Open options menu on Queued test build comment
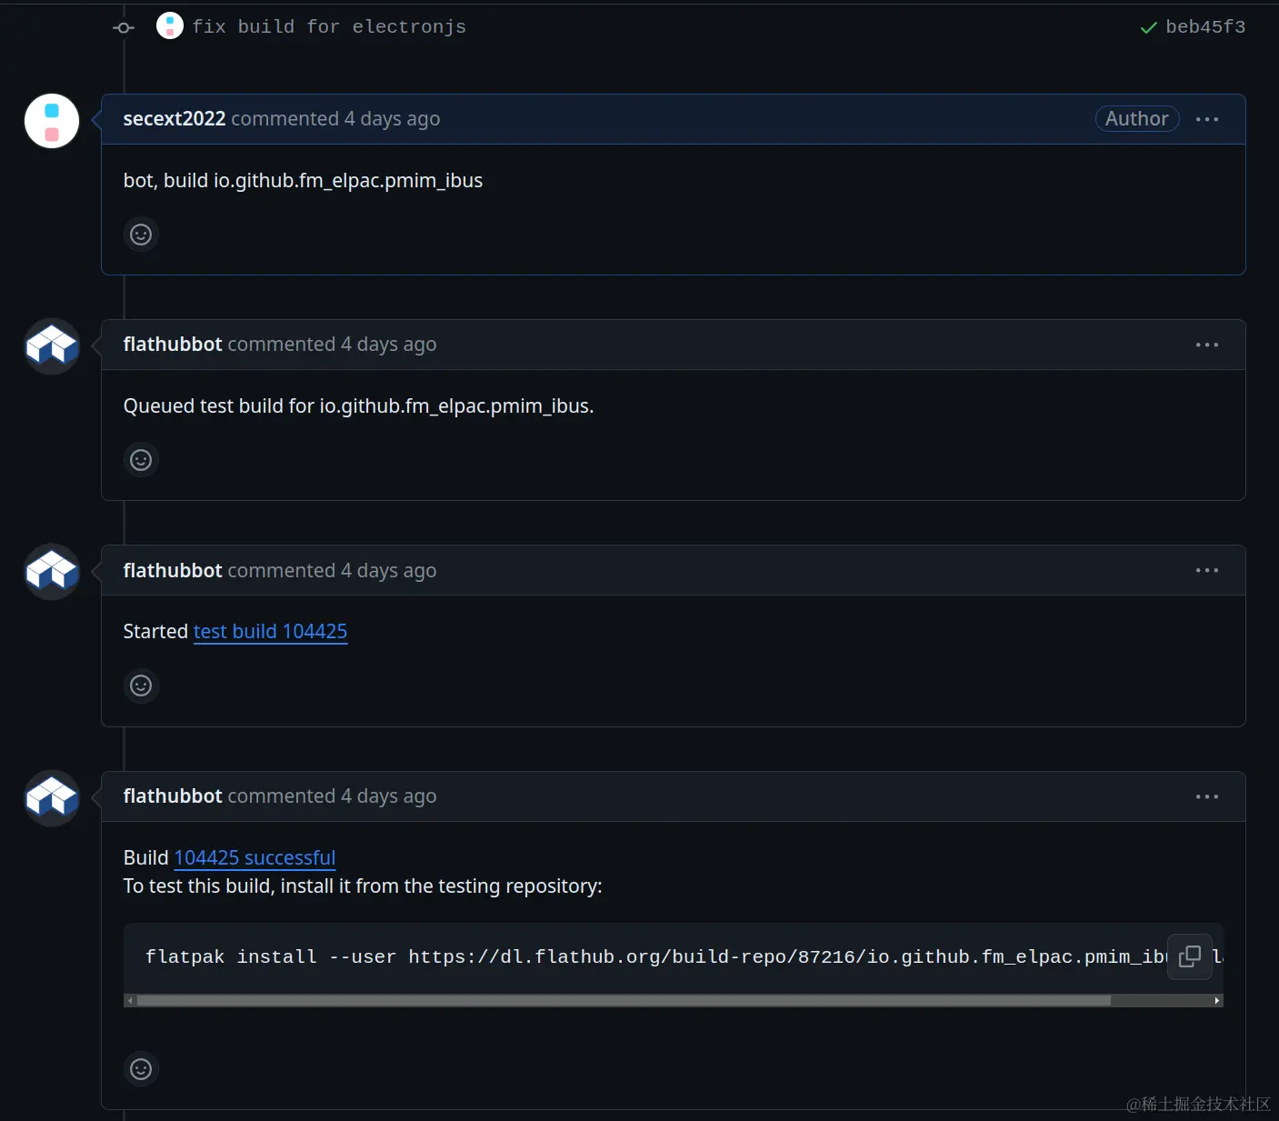This screenshot has width=1279, height=1121. [1207, 345]
